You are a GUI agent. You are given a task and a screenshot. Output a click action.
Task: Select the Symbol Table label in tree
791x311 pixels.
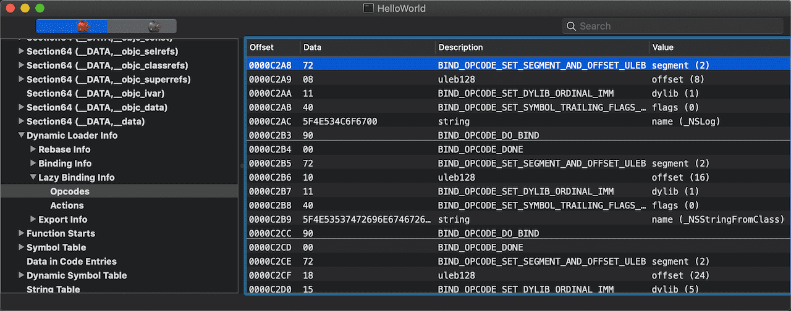point(56,247)
